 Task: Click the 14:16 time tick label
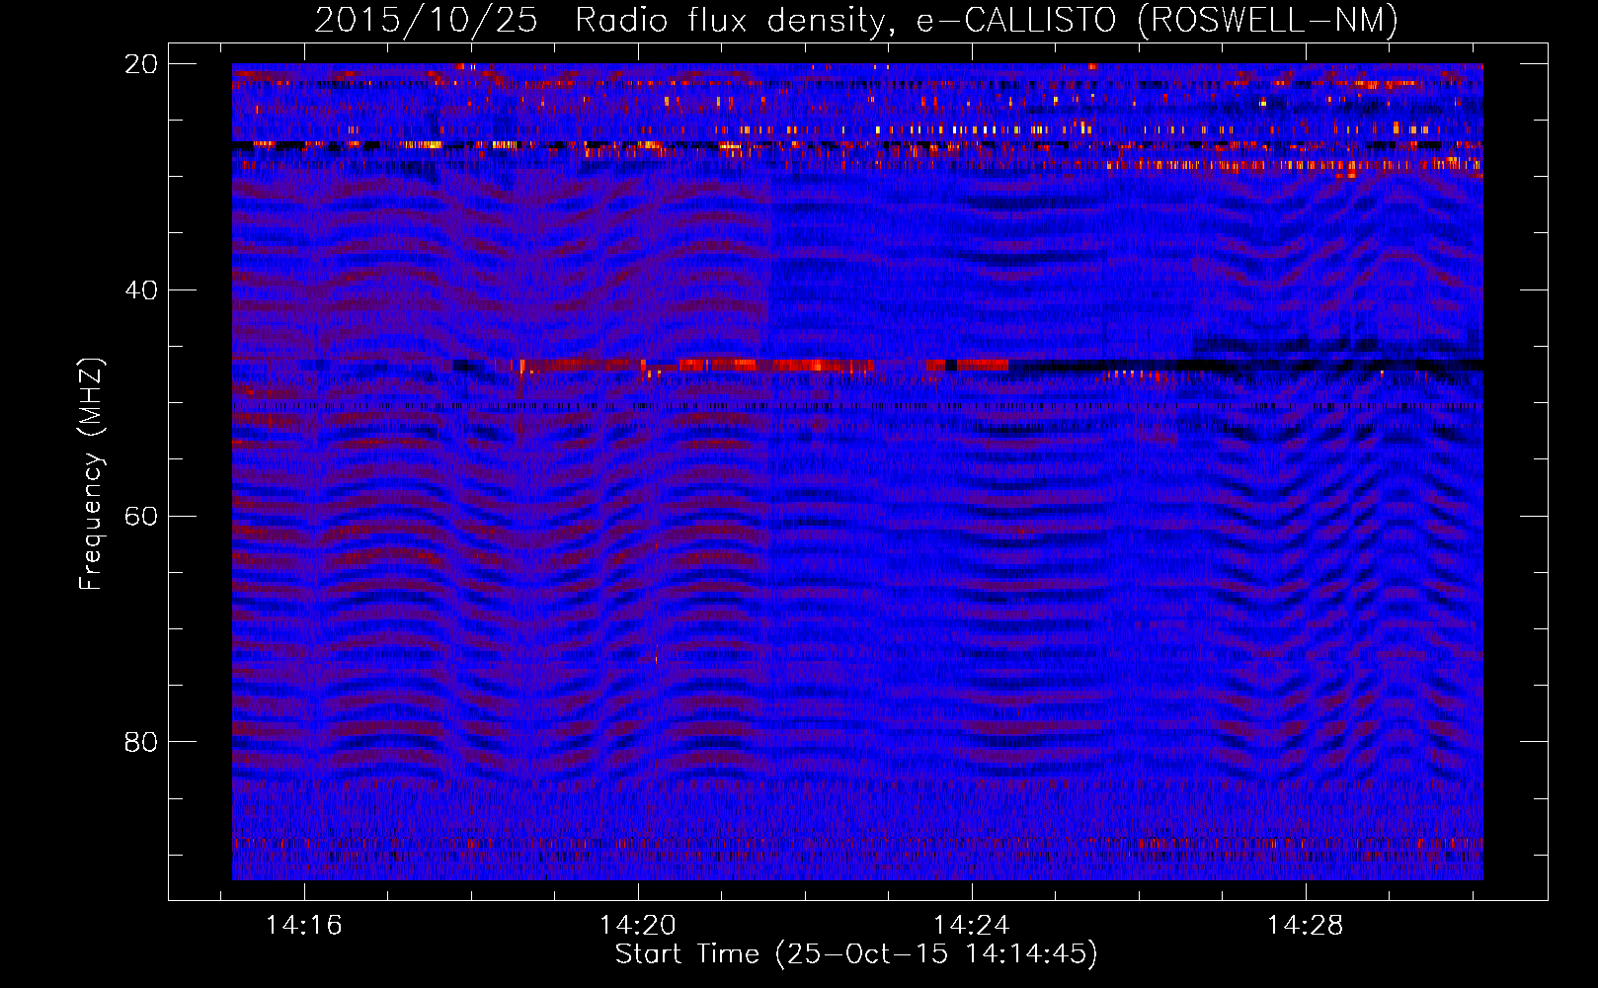coord(304,926)
